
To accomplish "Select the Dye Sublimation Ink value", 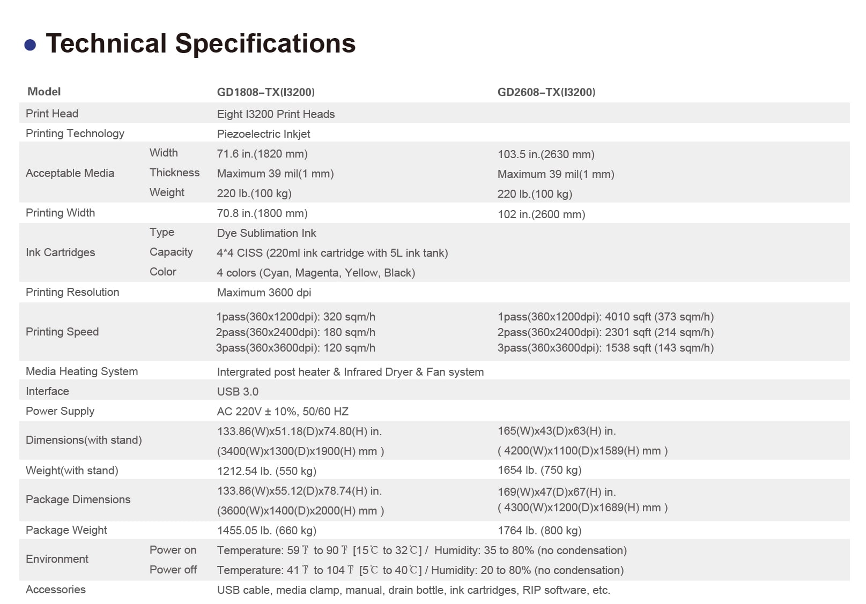I will point(267,233).
